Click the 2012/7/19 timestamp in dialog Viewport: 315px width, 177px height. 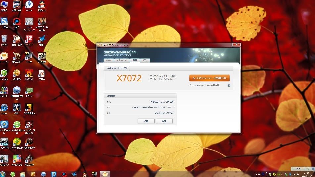[164, 113]
